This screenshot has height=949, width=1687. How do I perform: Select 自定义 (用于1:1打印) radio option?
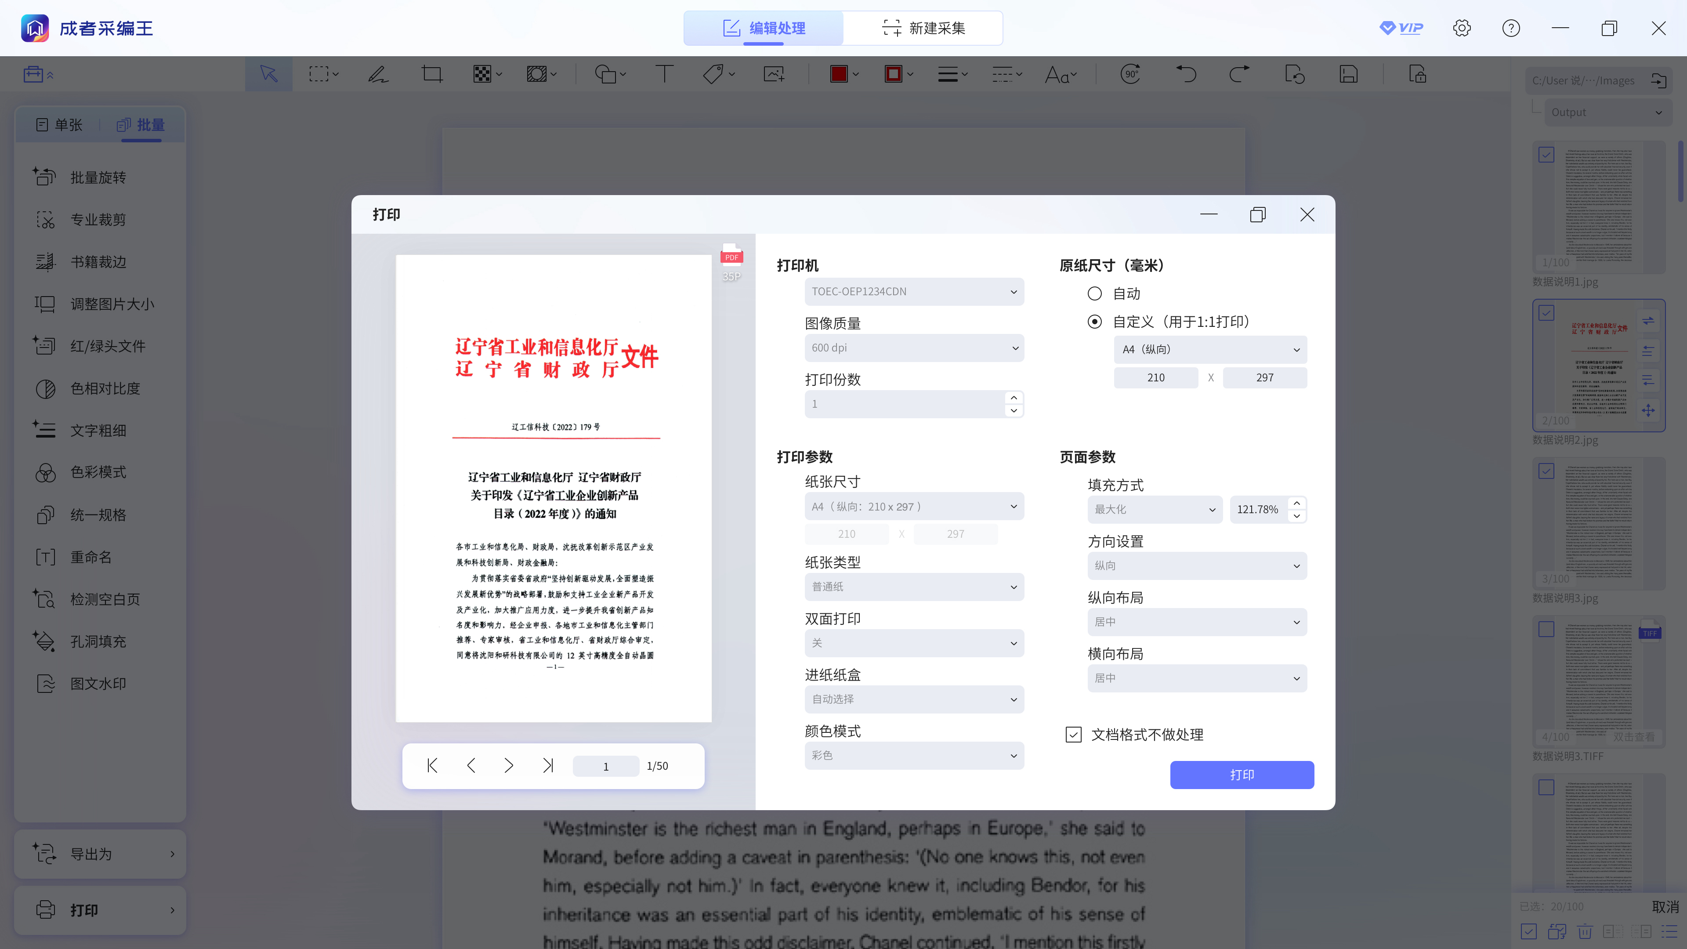tap(1094, 322)
